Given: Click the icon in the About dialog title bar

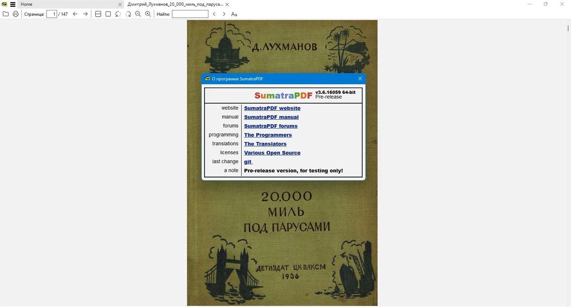Looking at the screenshot, I should (x=207, y=79).
